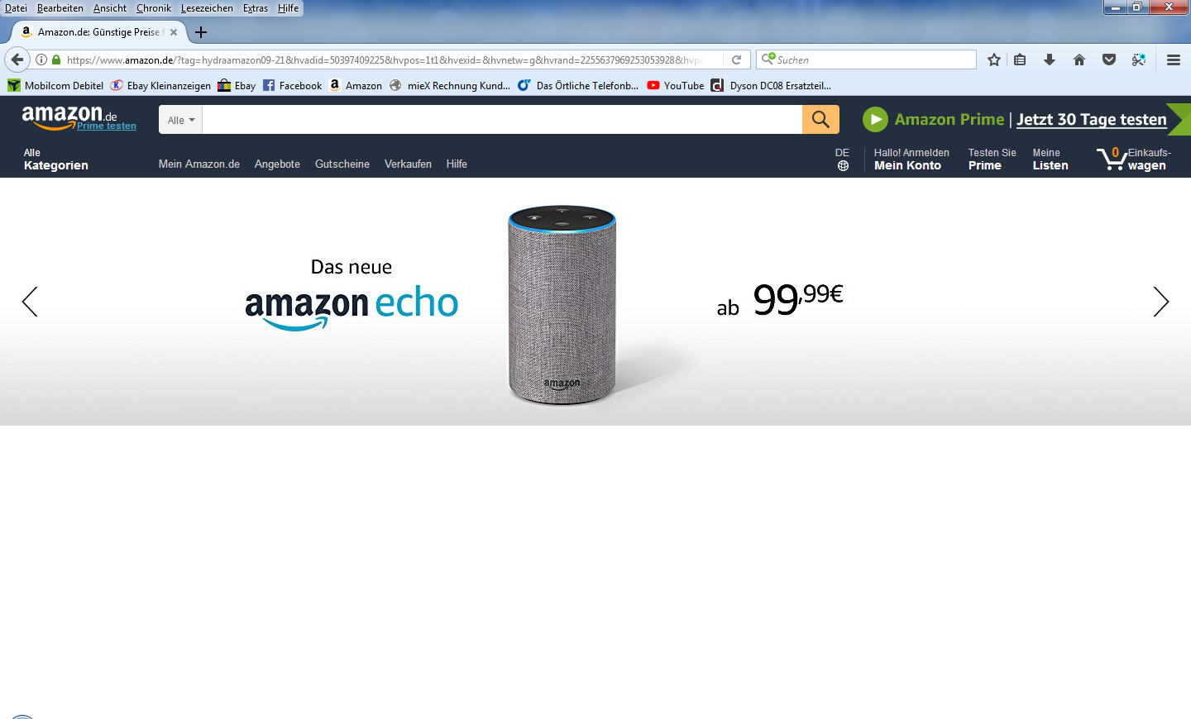The width and height of the screenshot is (1191, 719).
Task: Expand the Alle search category dropdown
Action: click(180, 120)
